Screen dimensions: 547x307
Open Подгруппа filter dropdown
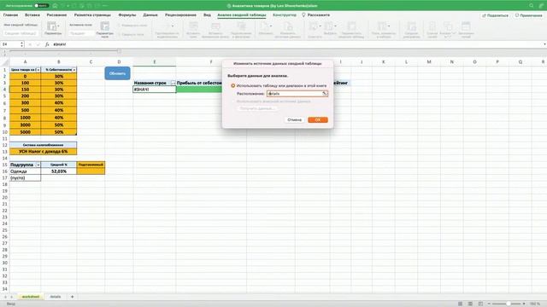(38, 165)
